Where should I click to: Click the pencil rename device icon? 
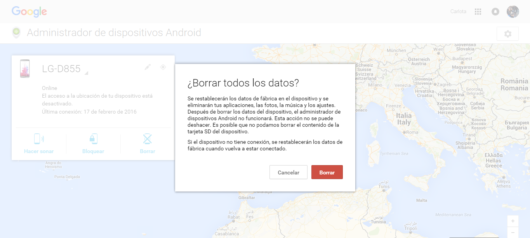[x=148, y=67]
